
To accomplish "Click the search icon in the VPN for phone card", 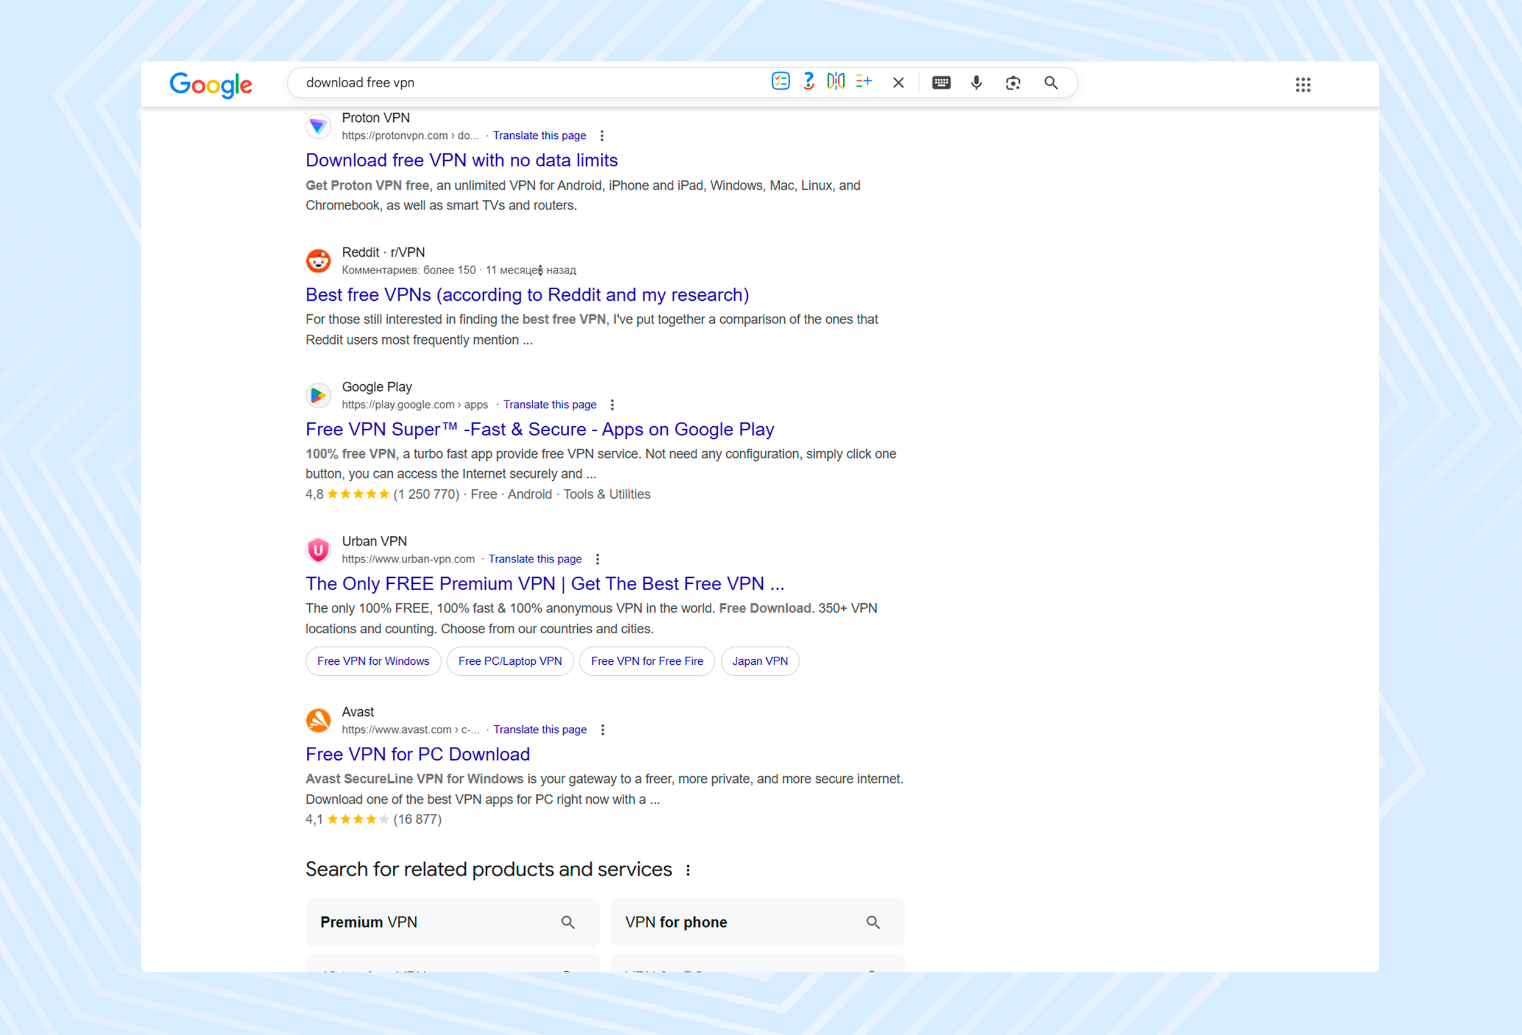I will coord(873,922).
